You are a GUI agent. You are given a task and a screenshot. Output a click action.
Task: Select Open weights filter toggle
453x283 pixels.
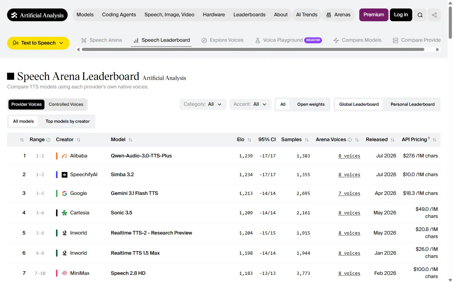click(x=311, y=104)
